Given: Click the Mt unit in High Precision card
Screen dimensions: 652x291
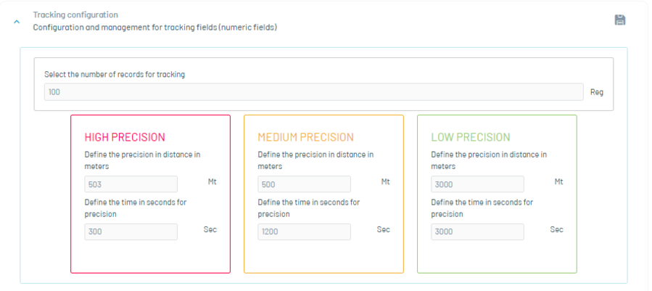Looking at the screenshot, I should pyautogui.click(x=212, y=181).
